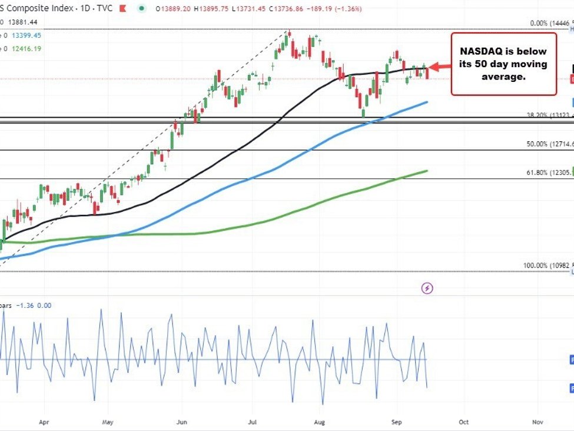Click the purple lightning bolt event icon
The height and width of the screenshot is (431, 574).
click(x=428, y=288)
